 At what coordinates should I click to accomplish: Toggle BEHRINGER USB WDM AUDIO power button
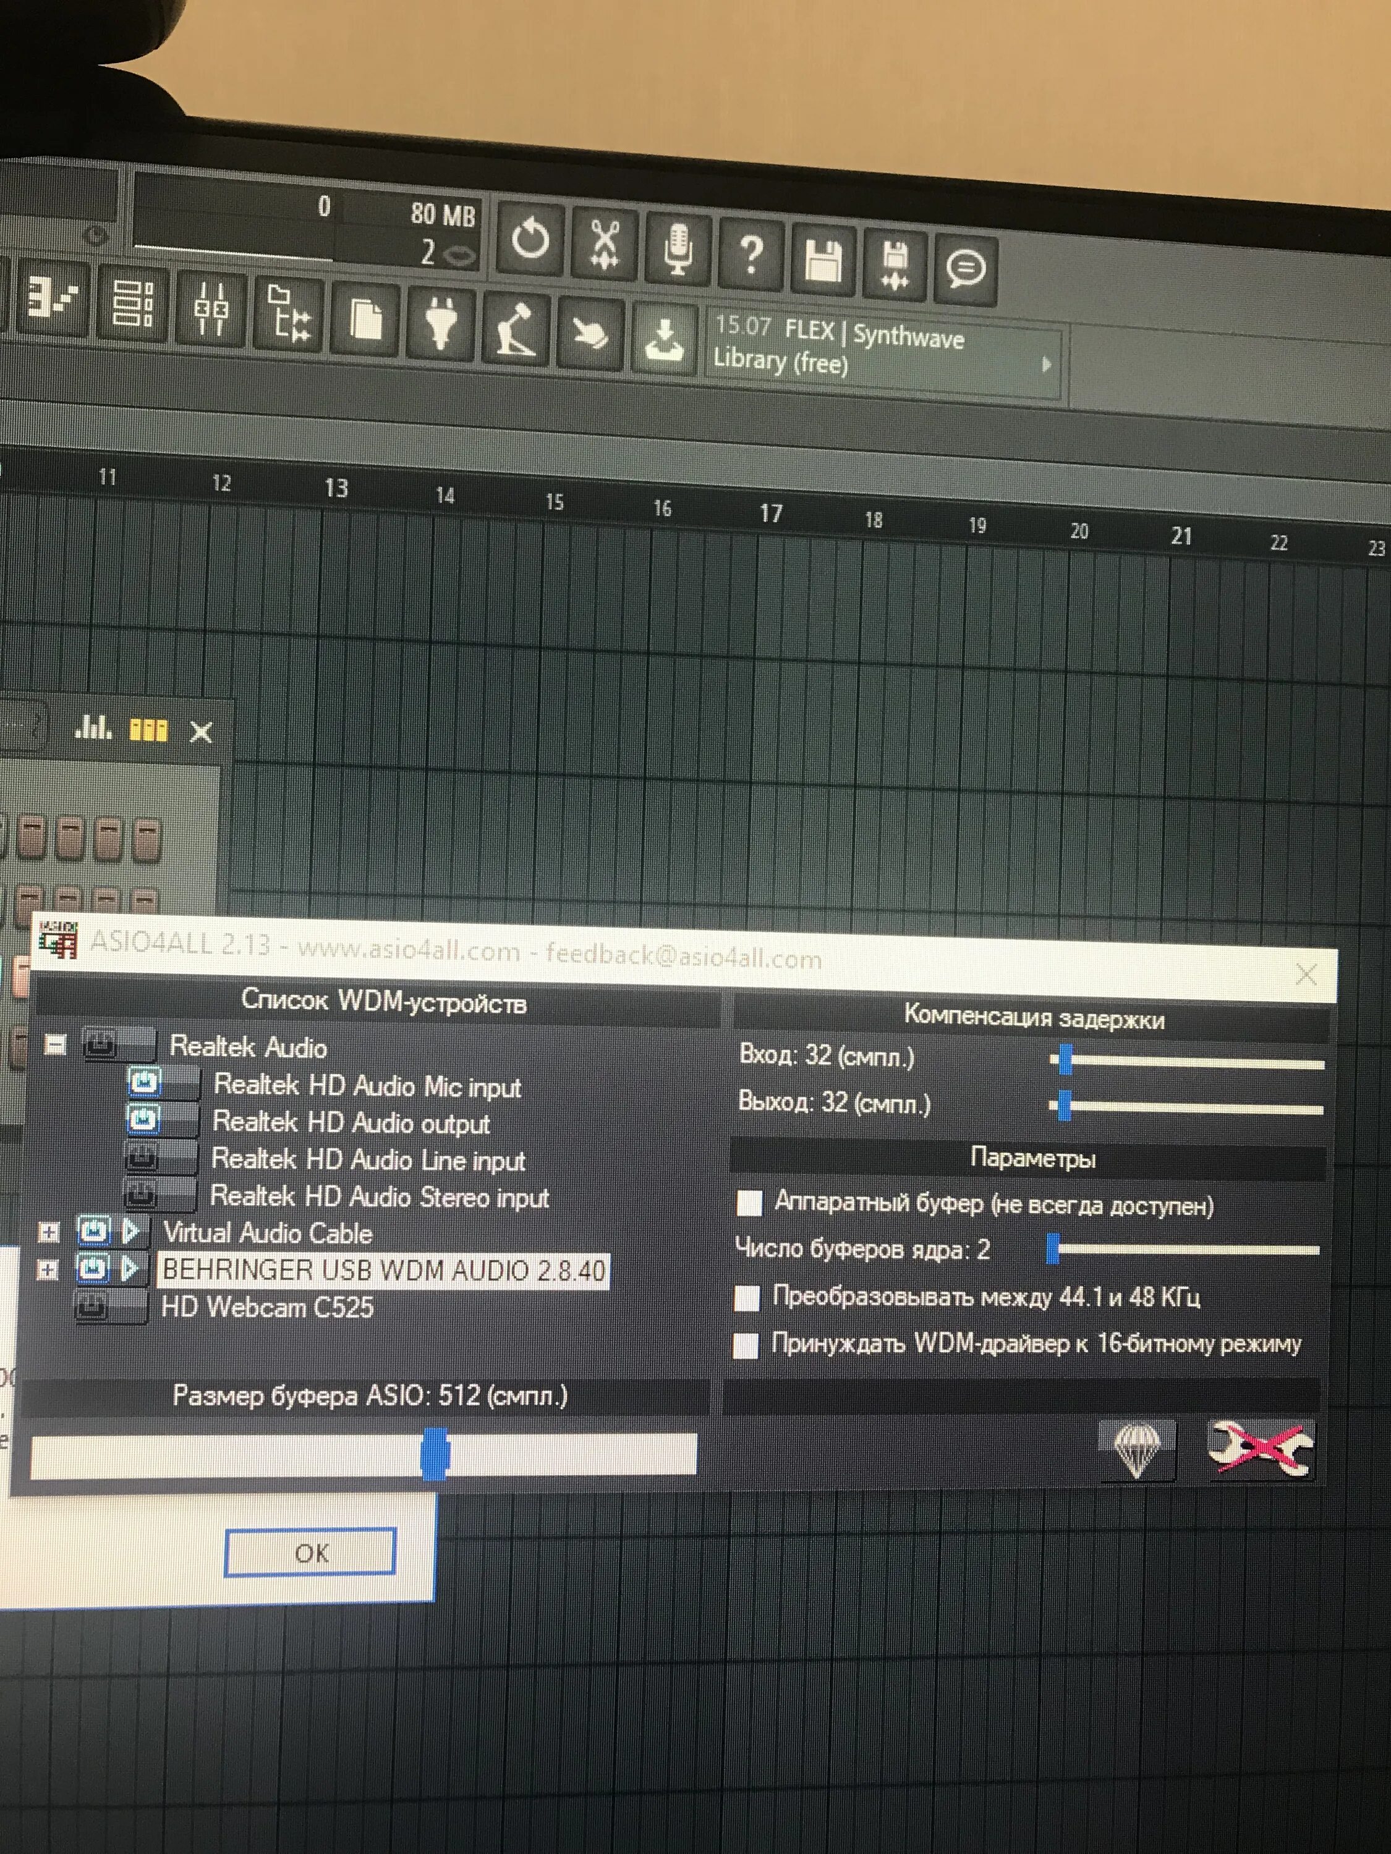(93, 1268)
